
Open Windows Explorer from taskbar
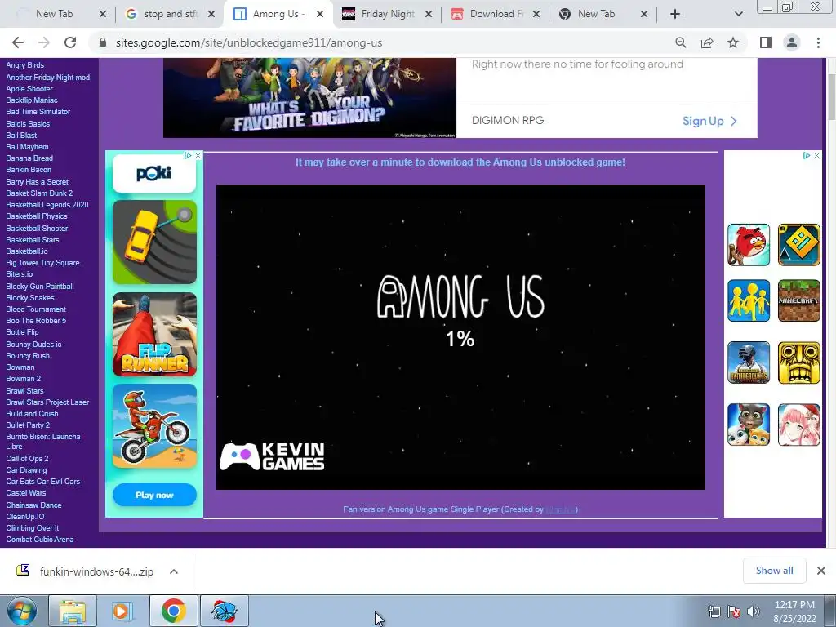73,611
